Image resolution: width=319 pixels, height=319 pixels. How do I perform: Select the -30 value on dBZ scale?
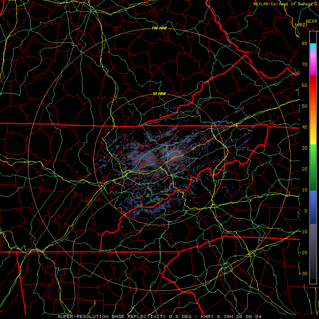click(x=303, y=273)
